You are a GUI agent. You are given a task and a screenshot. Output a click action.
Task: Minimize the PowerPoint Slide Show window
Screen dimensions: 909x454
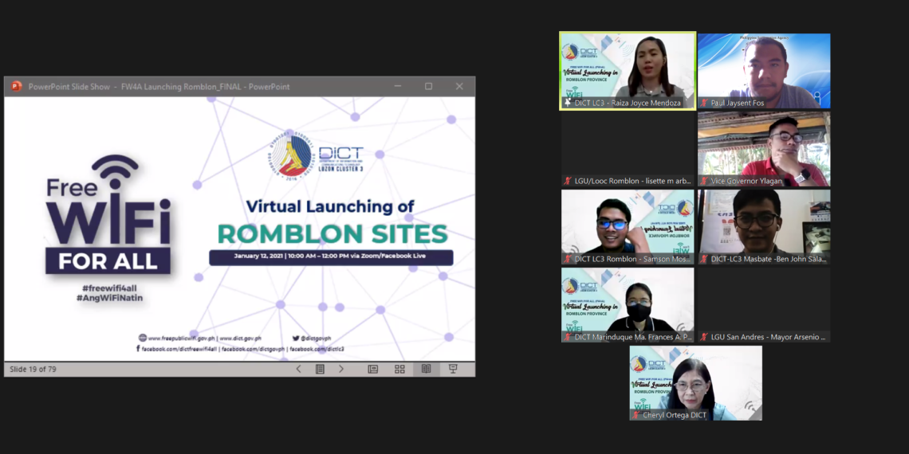(398, 86)
